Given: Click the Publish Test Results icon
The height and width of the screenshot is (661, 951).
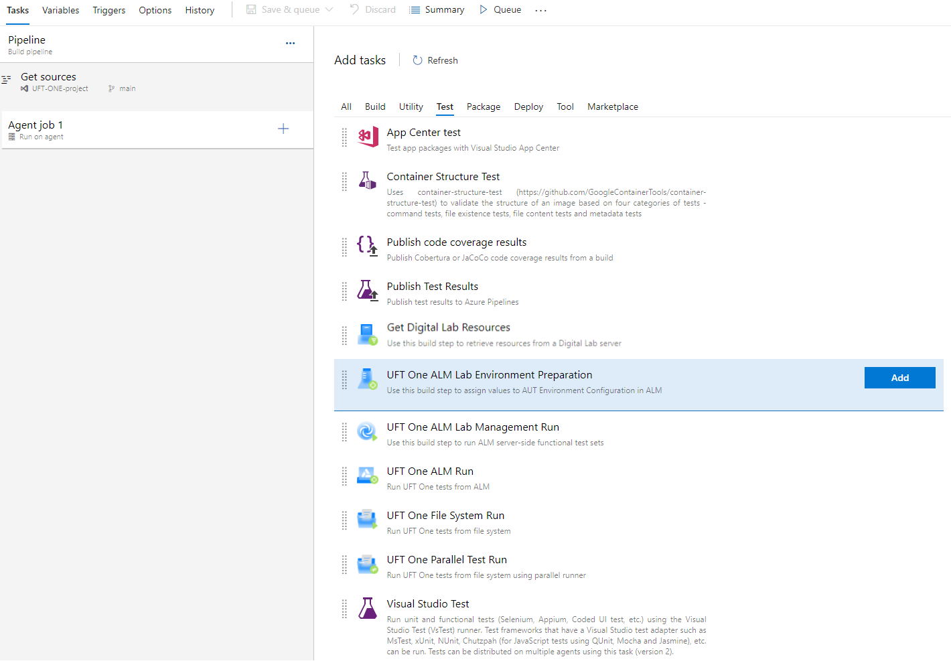Looking at the screenshot, I should [367, 290].
